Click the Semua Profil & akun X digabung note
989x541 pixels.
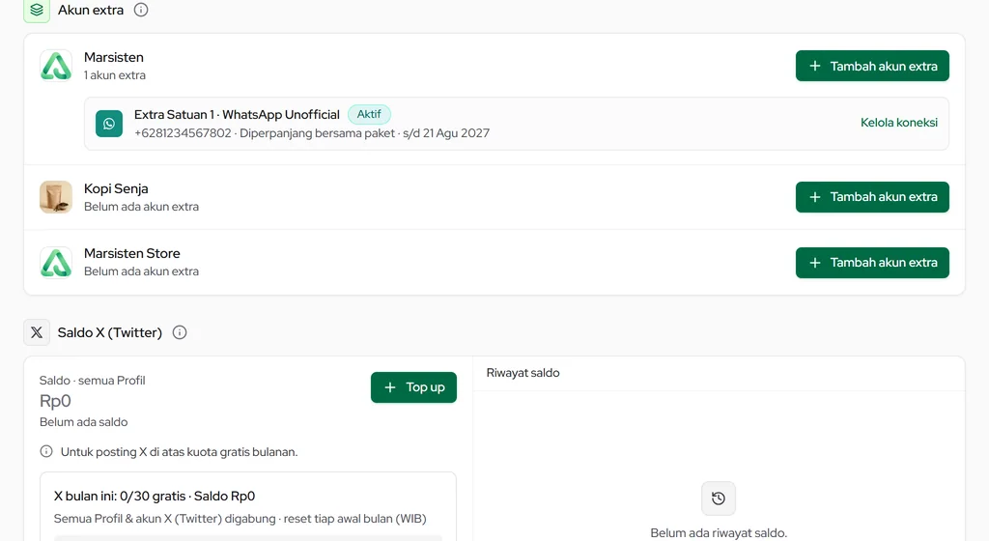point(240,519)
